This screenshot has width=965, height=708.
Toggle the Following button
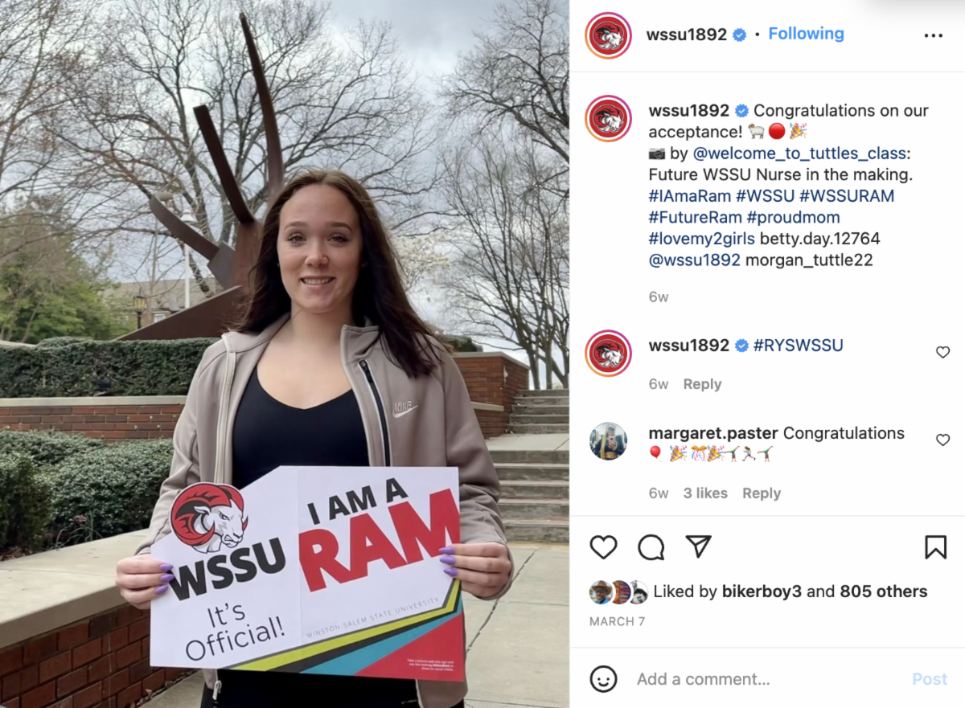[806, 34]
